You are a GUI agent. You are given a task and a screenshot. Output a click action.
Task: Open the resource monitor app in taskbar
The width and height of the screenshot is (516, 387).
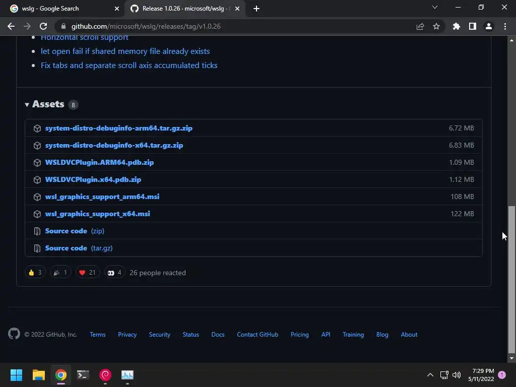tap(127, 375)
